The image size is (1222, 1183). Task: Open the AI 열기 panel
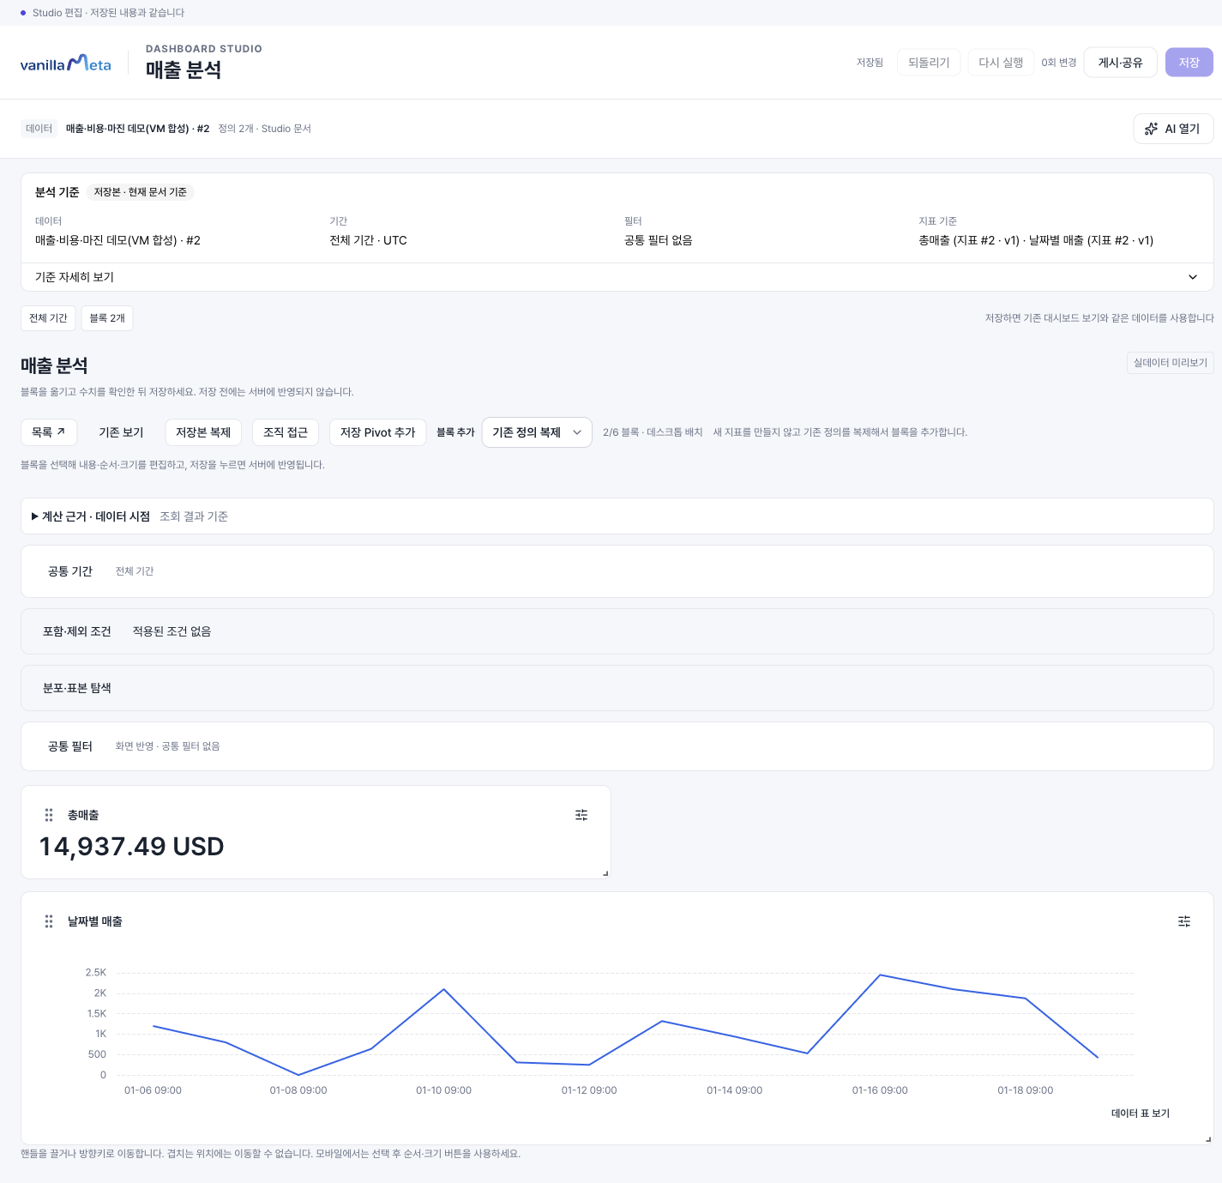[1173, 129]
